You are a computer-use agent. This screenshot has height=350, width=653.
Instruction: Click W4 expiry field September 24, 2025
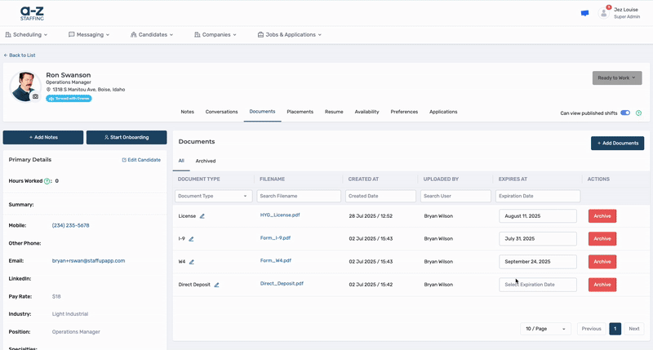538,262
